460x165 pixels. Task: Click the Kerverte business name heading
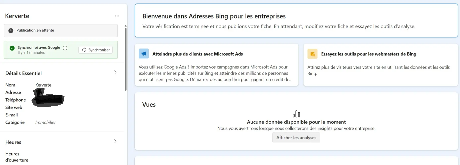[17, 16]
